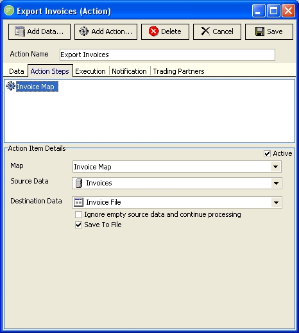Viewport: 299px width, 333px height.
Task: Open the Map dropdown arrow
Action: tap(275, 167)
